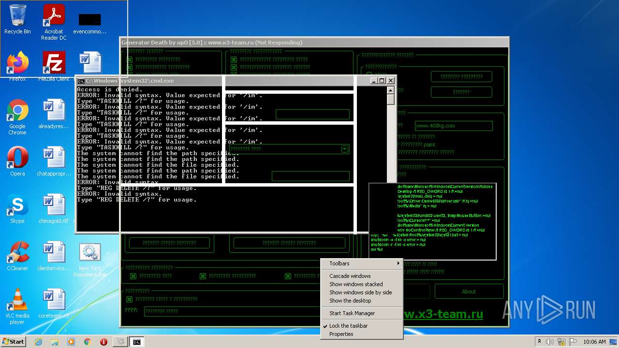Viewport: 619px width, 348px height.
Task: Open taskbar Properties menu entry
Action: coord(341,334)
